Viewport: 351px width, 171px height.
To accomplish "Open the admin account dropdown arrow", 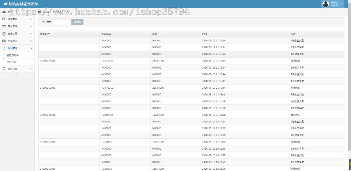I will click(x=341, y=4).
